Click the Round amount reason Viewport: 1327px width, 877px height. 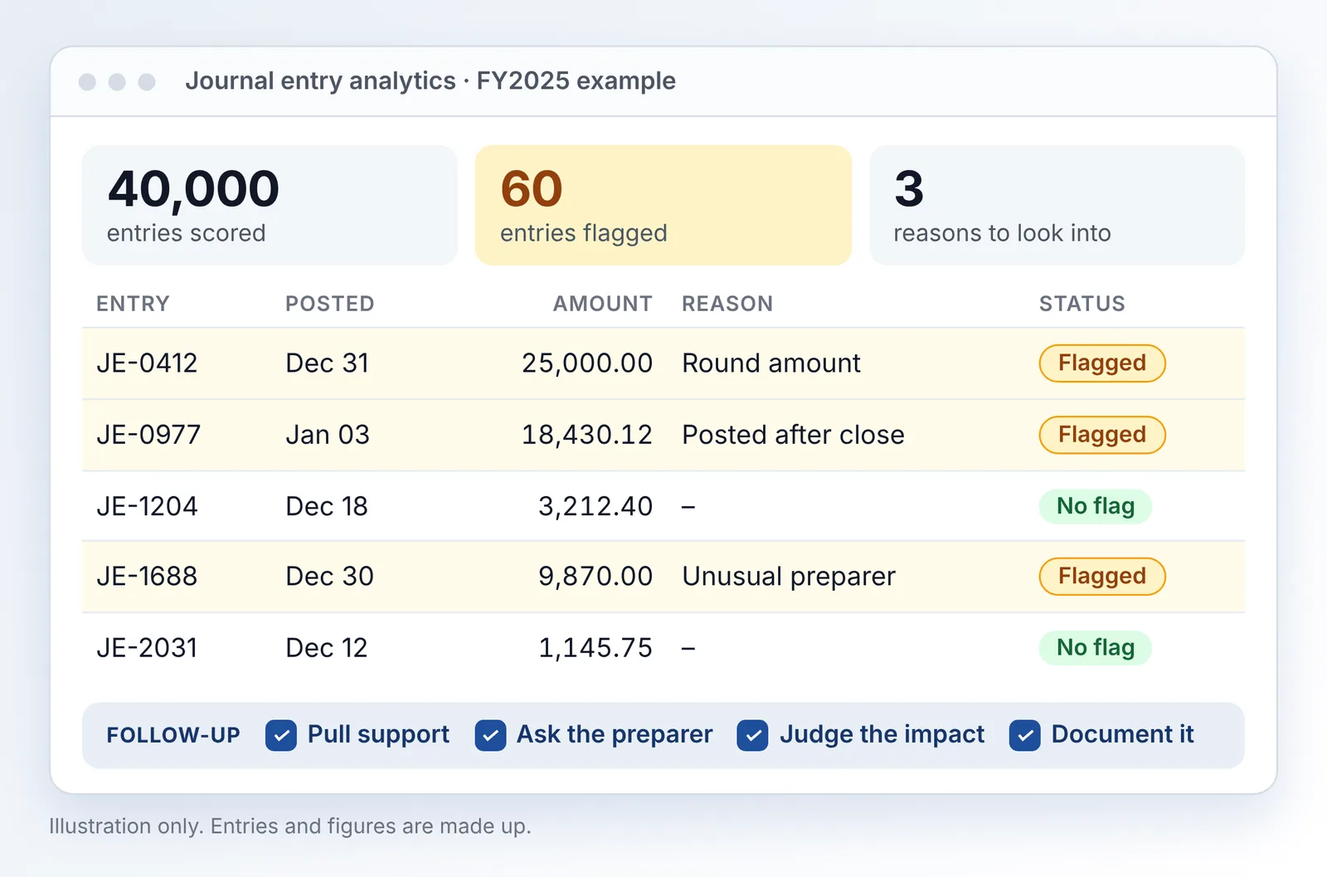[x=771, y=363]
